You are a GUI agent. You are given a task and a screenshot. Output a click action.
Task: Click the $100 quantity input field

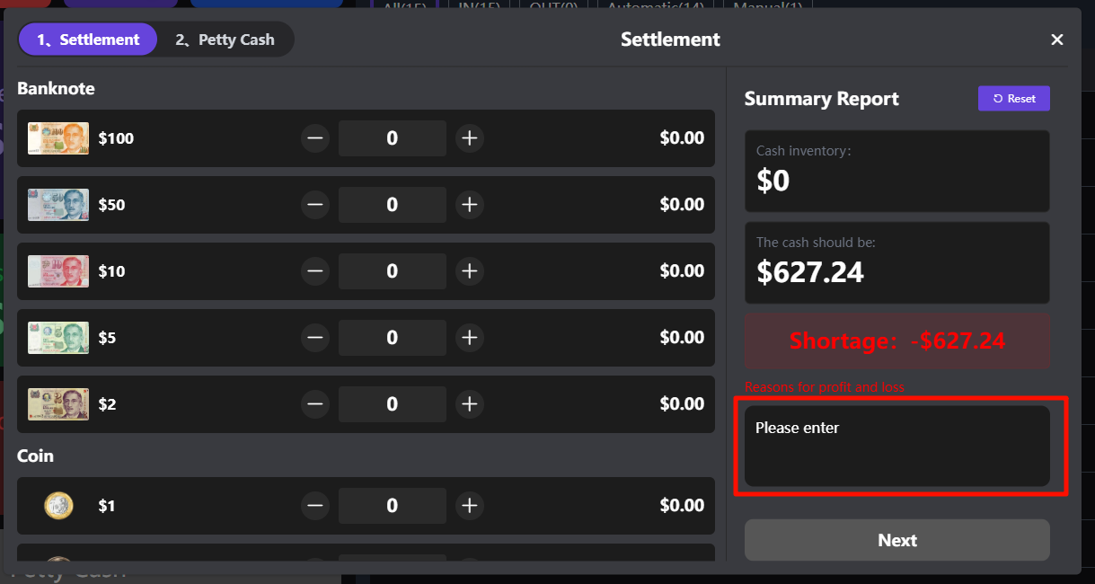point(392,138)
